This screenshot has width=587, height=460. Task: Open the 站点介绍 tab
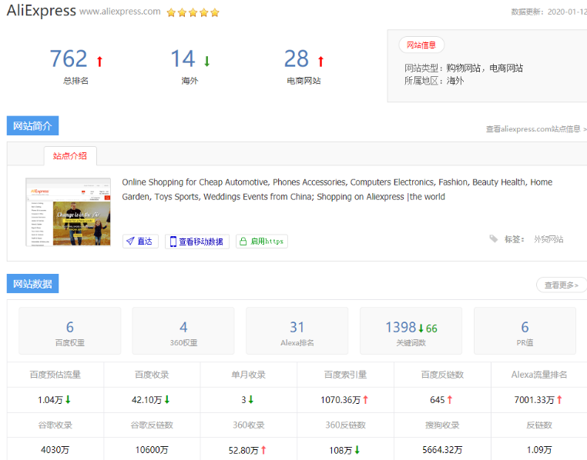pyautogui.click(x=70, y=156)
